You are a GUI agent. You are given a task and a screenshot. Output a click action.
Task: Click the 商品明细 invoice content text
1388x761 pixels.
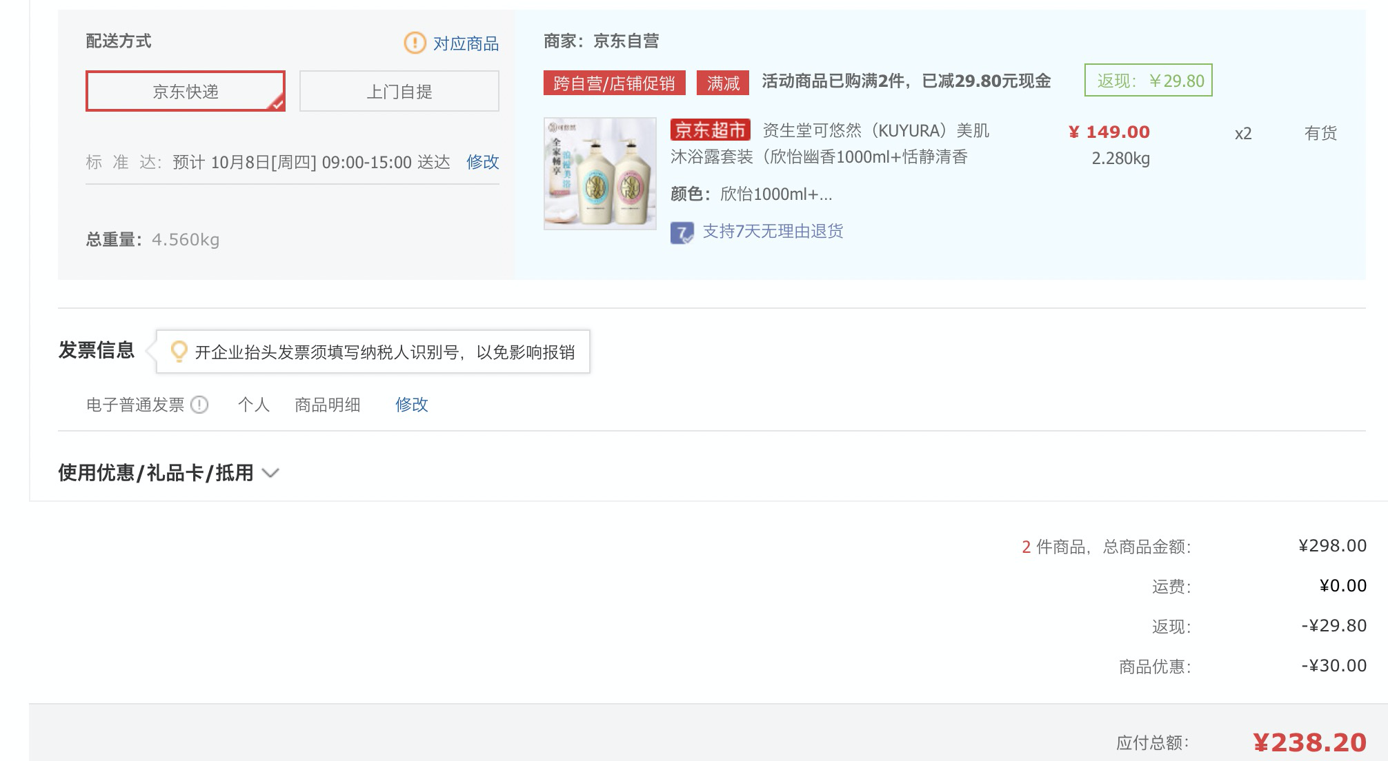tap(328, 405)
